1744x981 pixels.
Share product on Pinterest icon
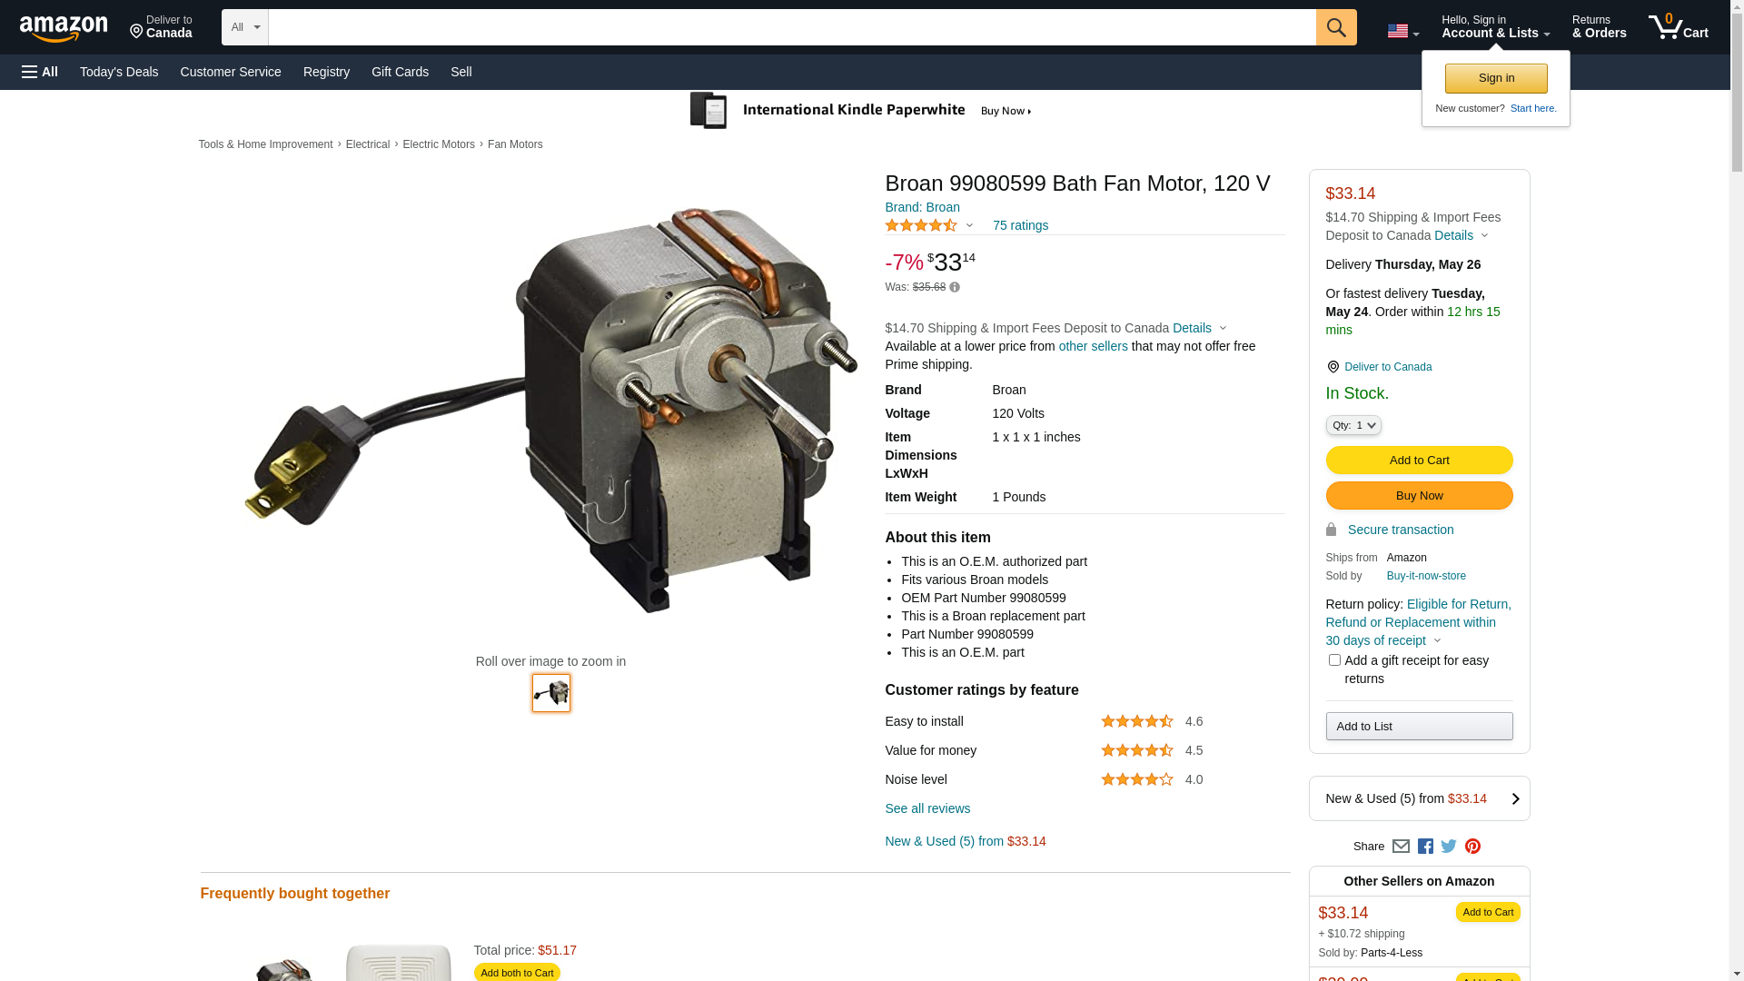1472,847
